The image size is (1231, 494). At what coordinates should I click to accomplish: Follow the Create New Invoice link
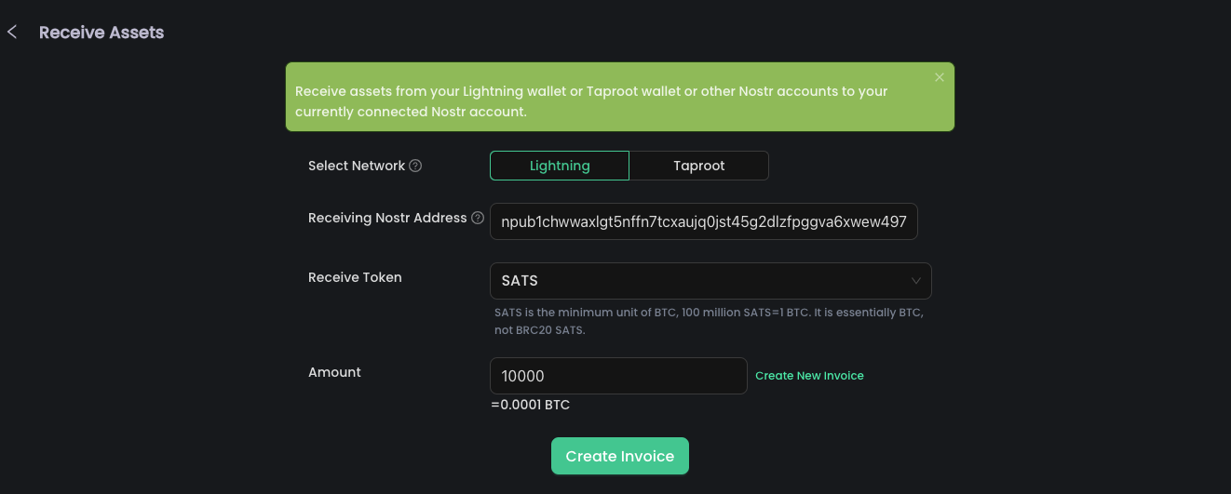coord(809,376)
